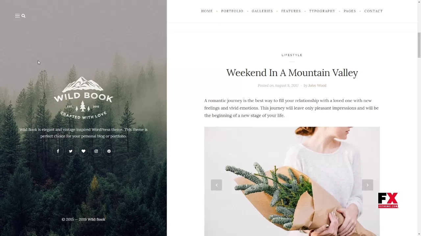Show the previous slide in the image slider

(x=216, y=185)
